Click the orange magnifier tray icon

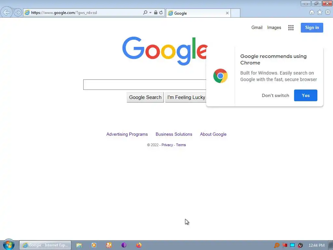coord(276,245)
